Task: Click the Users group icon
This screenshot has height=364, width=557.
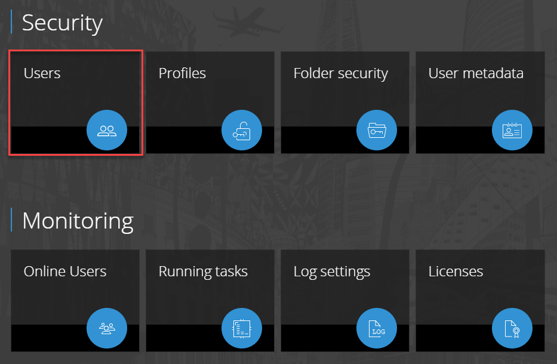Action: click(107, 129)
